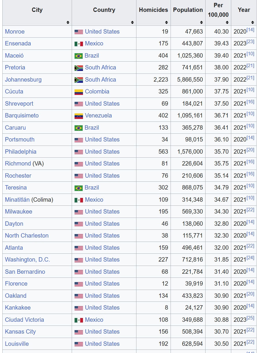Open the Rochester city link
259x353 pixels.
pos(18,176)
